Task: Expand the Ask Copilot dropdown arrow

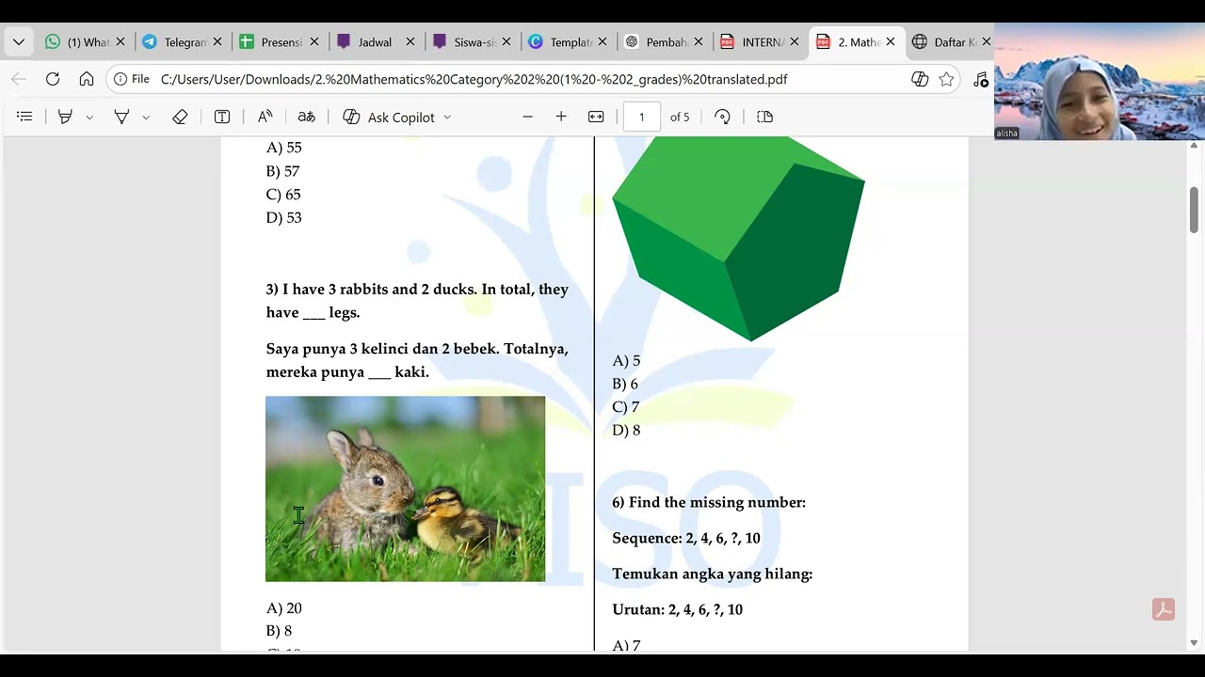Action: (x=447, y=118)
